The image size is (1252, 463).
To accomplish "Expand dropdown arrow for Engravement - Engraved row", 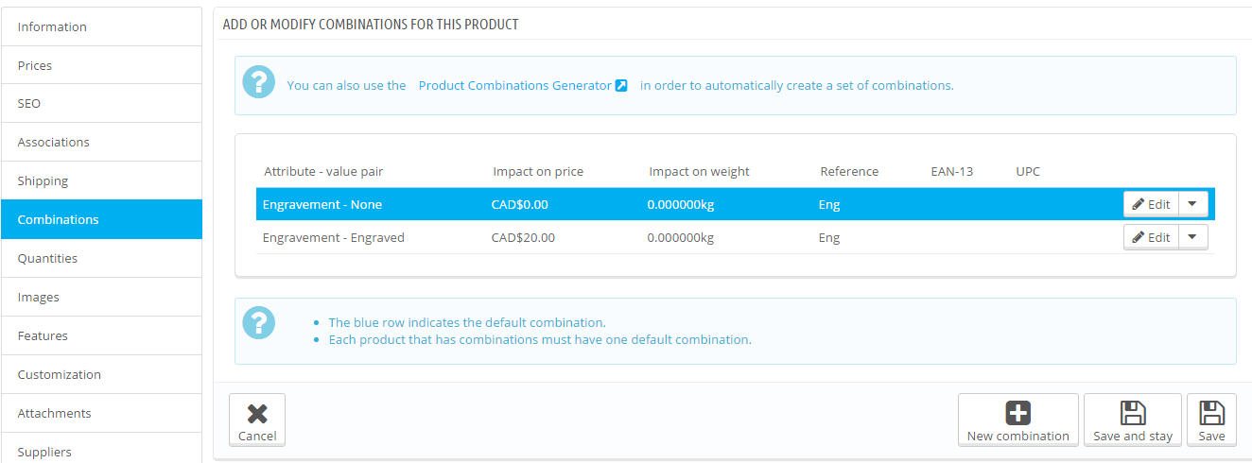I will [x=1192, y=237].
